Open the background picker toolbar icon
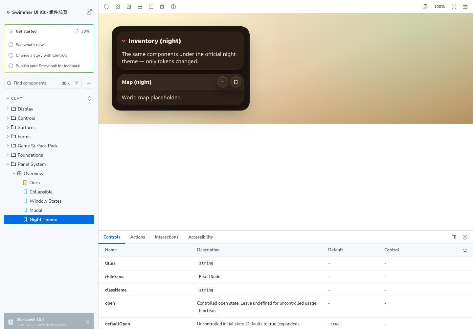Viewport: 473px width, 329px height. [x=129, y=7]
